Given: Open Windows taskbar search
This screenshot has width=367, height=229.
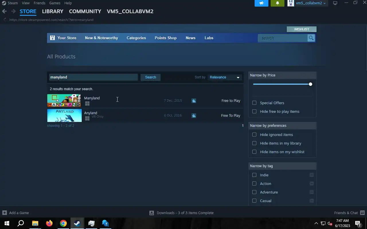Looking at the screenshot, I should pyautogui.click(x=21, y=223).
